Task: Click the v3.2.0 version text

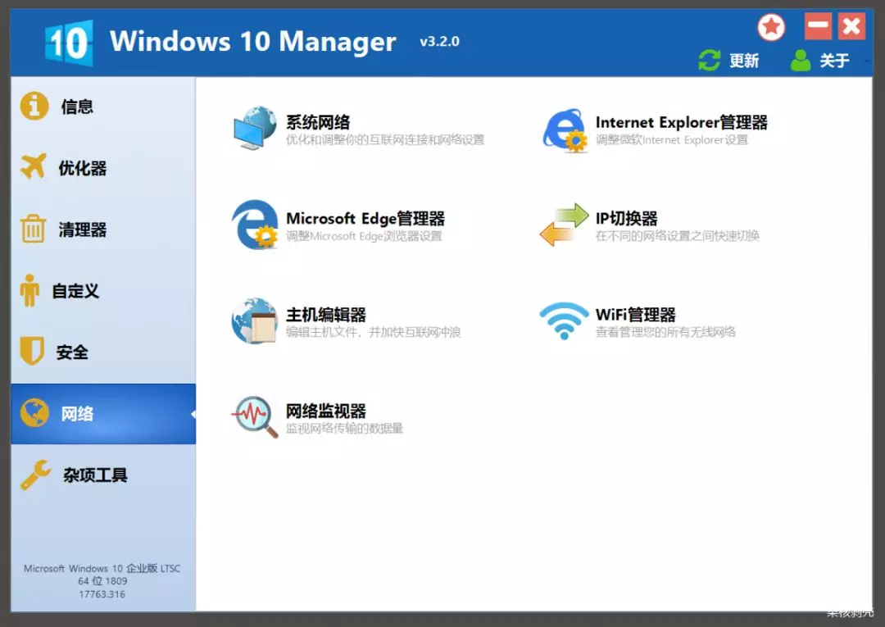Action: click(440, 42)
